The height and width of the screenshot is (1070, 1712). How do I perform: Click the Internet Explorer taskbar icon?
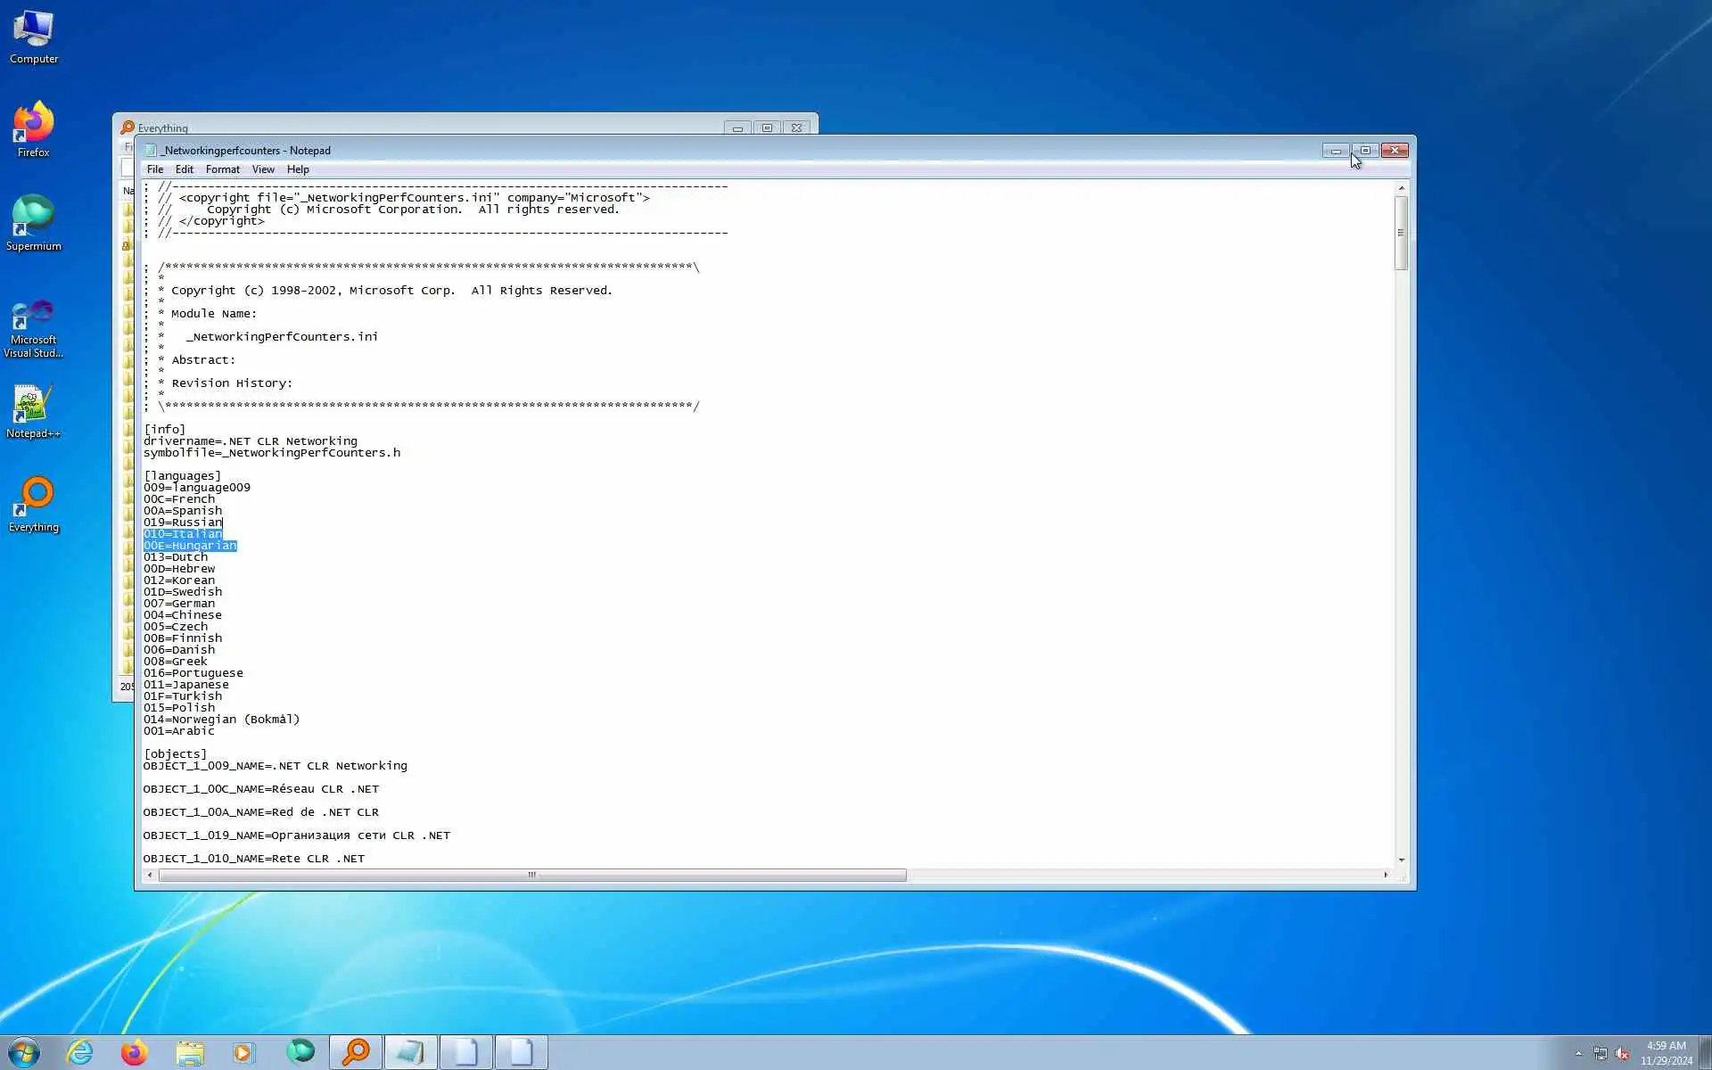[x=80, y=1052]
